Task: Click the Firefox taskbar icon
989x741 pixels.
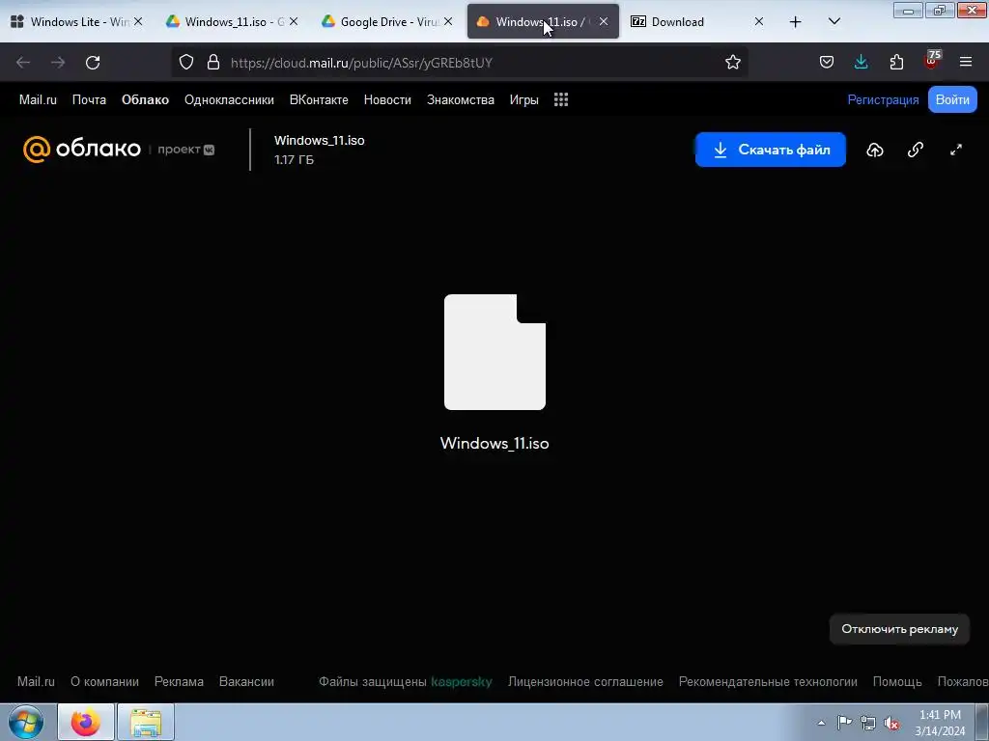Action: click(x=86, y=722)
